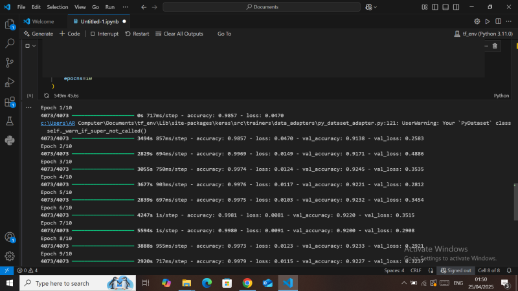The width and height of the screenshot is (518, 291).
Task: Open the Selection menu
Action: 58,7
